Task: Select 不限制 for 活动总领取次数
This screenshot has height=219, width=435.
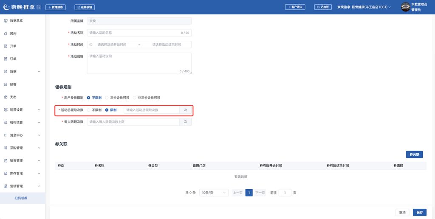Action: pyautogui.click(x=94, y=110)
